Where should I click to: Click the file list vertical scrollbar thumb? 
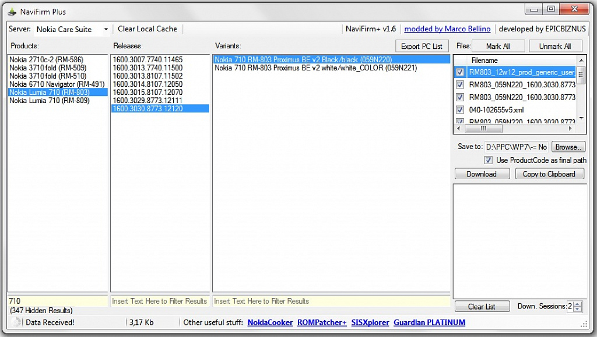(x=581, y=75)
